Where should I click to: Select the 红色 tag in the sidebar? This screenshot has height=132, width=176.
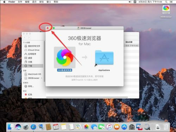pos(33,94)
